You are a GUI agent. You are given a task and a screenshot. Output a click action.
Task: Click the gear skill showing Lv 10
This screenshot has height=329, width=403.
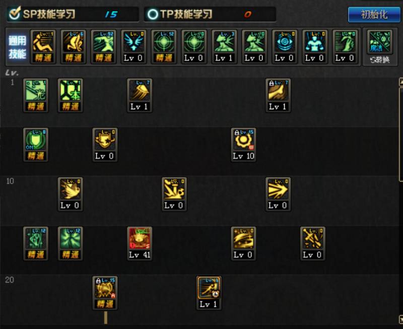(243, 145)
